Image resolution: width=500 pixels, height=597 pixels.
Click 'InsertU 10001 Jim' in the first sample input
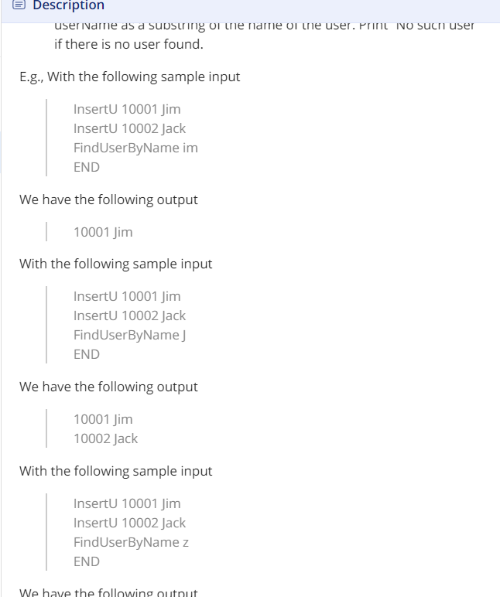(127, 109)
